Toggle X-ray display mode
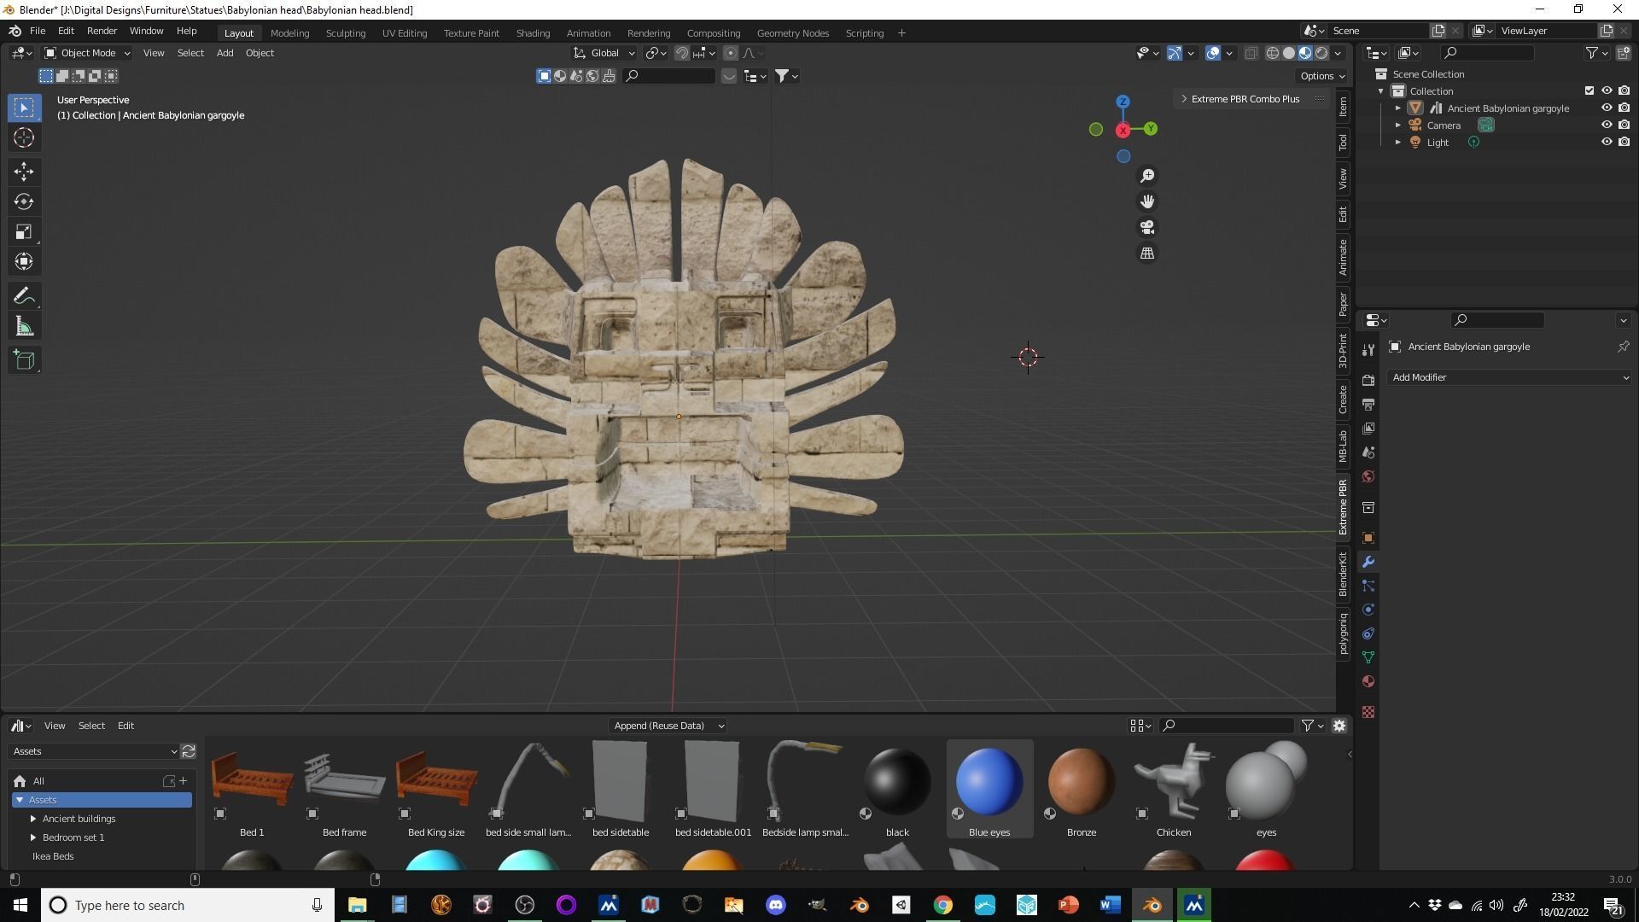This screenshot has height=922, width=1639. point(1251,53)
